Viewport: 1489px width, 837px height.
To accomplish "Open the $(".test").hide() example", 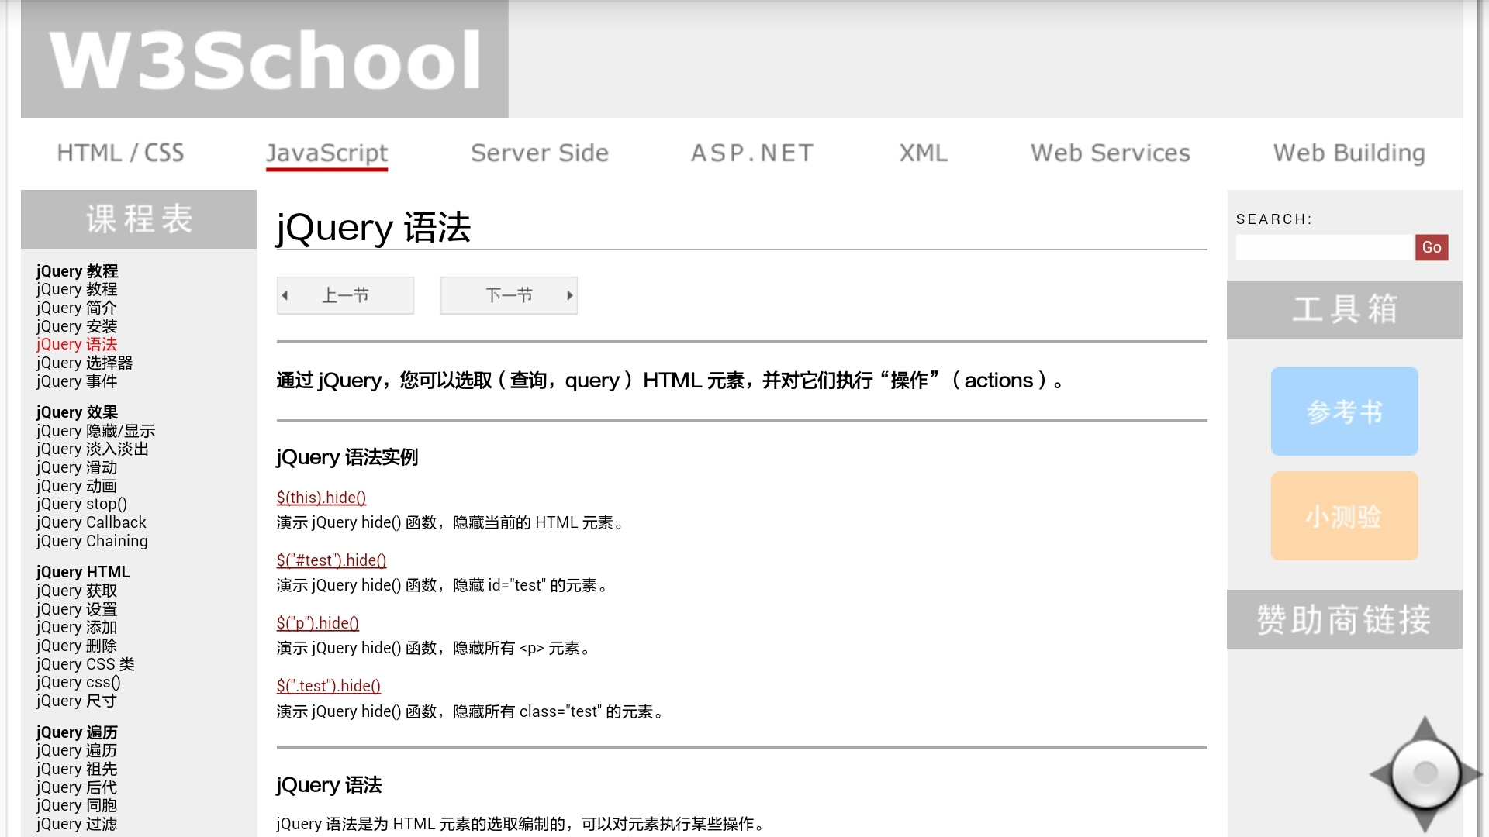I will 328,686.
